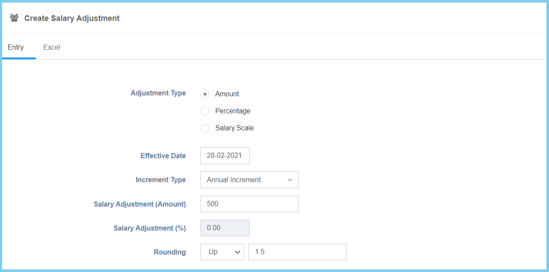The image size is (549, 272).
Task: Click the Rounding label text
Action: click(x=169, y=252)
